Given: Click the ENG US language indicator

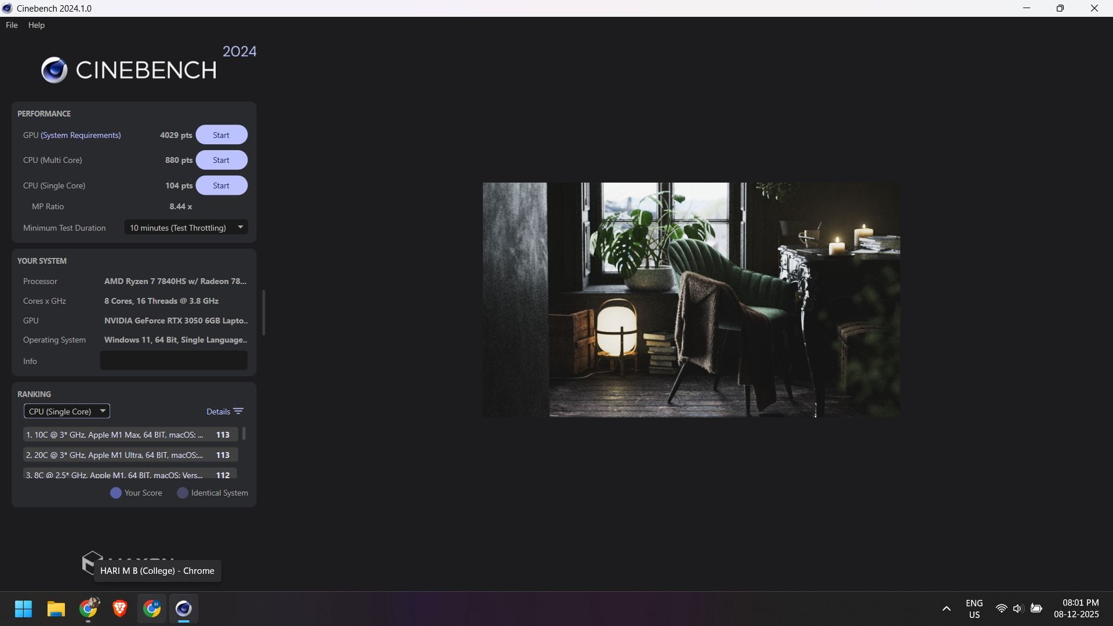Looking at the screenshot, I should 974,609.
